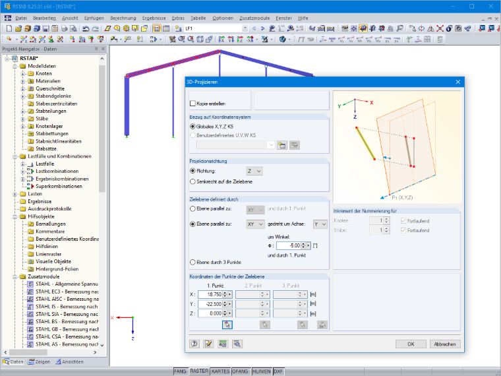The width and height of the screenshot is (501, 376).
Task: Open the gedreht um Achse Y dropdown
Action: click(320, 224)
